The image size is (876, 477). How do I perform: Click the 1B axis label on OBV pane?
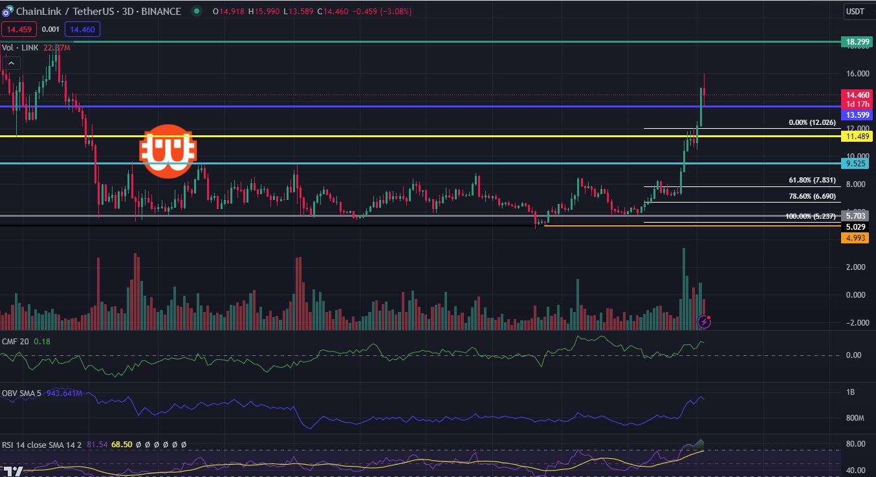click(x=850, y=393)
